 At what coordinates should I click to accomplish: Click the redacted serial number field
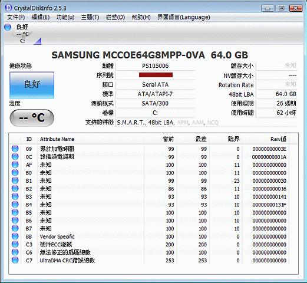point(155,75)
